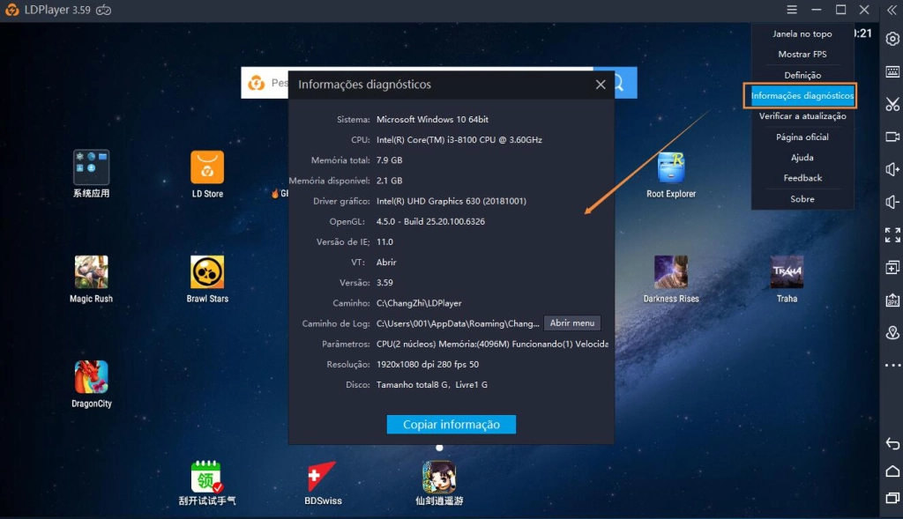Screen dimensions: 903x519
Task: Click the install APK sidebar icon
Action: tap(892, 300)
